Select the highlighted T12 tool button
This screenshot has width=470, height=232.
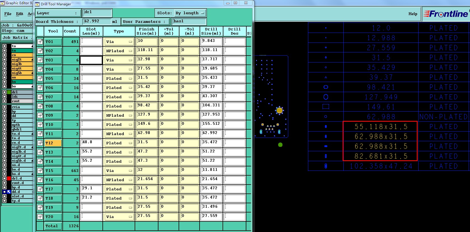[53, 143]
